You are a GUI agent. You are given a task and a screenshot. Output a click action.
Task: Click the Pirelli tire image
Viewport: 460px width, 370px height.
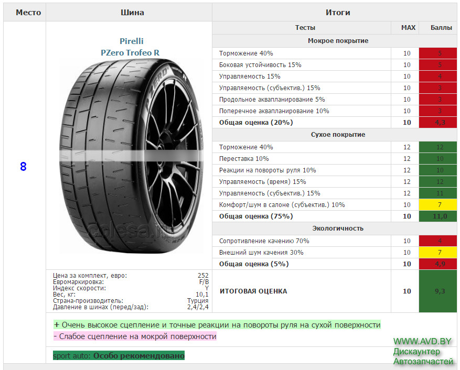click(x=131, y=156)
